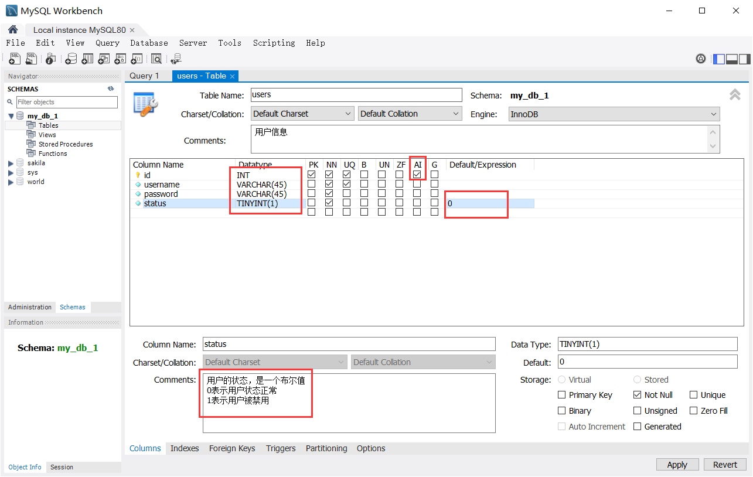
Task: Expand the sakila schema
Action: (11, 163)
